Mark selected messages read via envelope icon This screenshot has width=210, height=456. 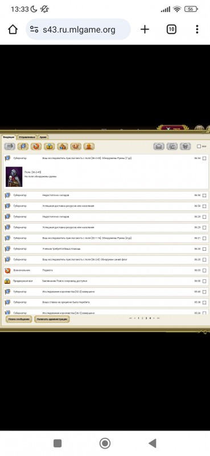tap(159, 146)
